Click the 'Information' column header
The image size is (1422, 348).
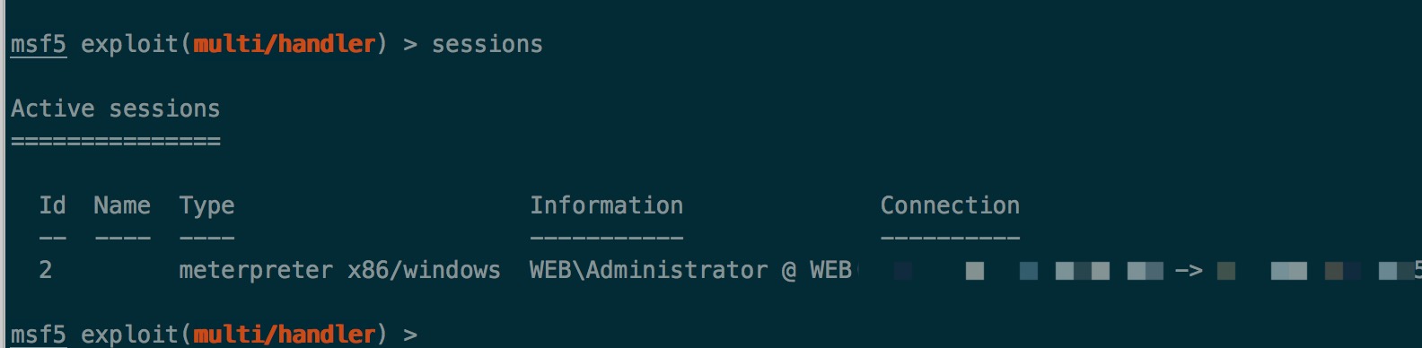(606, 205)
